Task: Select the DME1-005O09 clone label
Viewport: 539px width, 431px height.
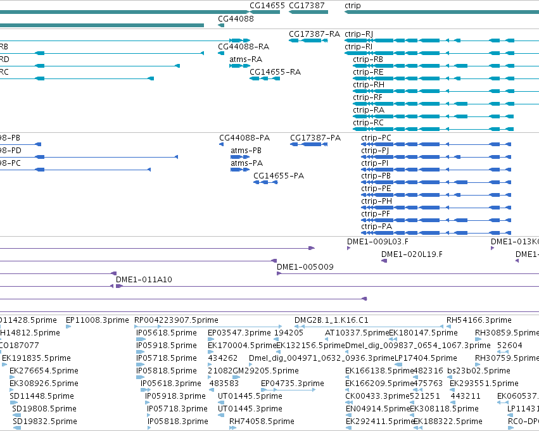Action: (305, 267)
